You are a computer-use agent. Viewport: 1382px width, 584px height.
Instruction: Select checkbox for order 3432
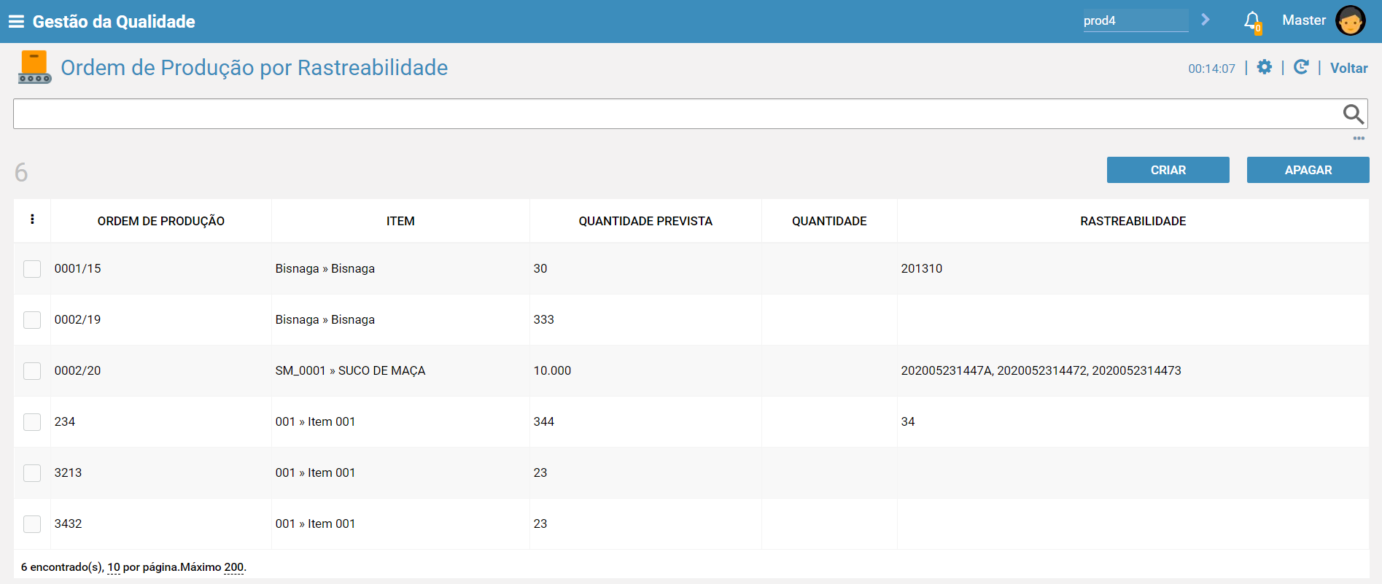click(32, 524)
